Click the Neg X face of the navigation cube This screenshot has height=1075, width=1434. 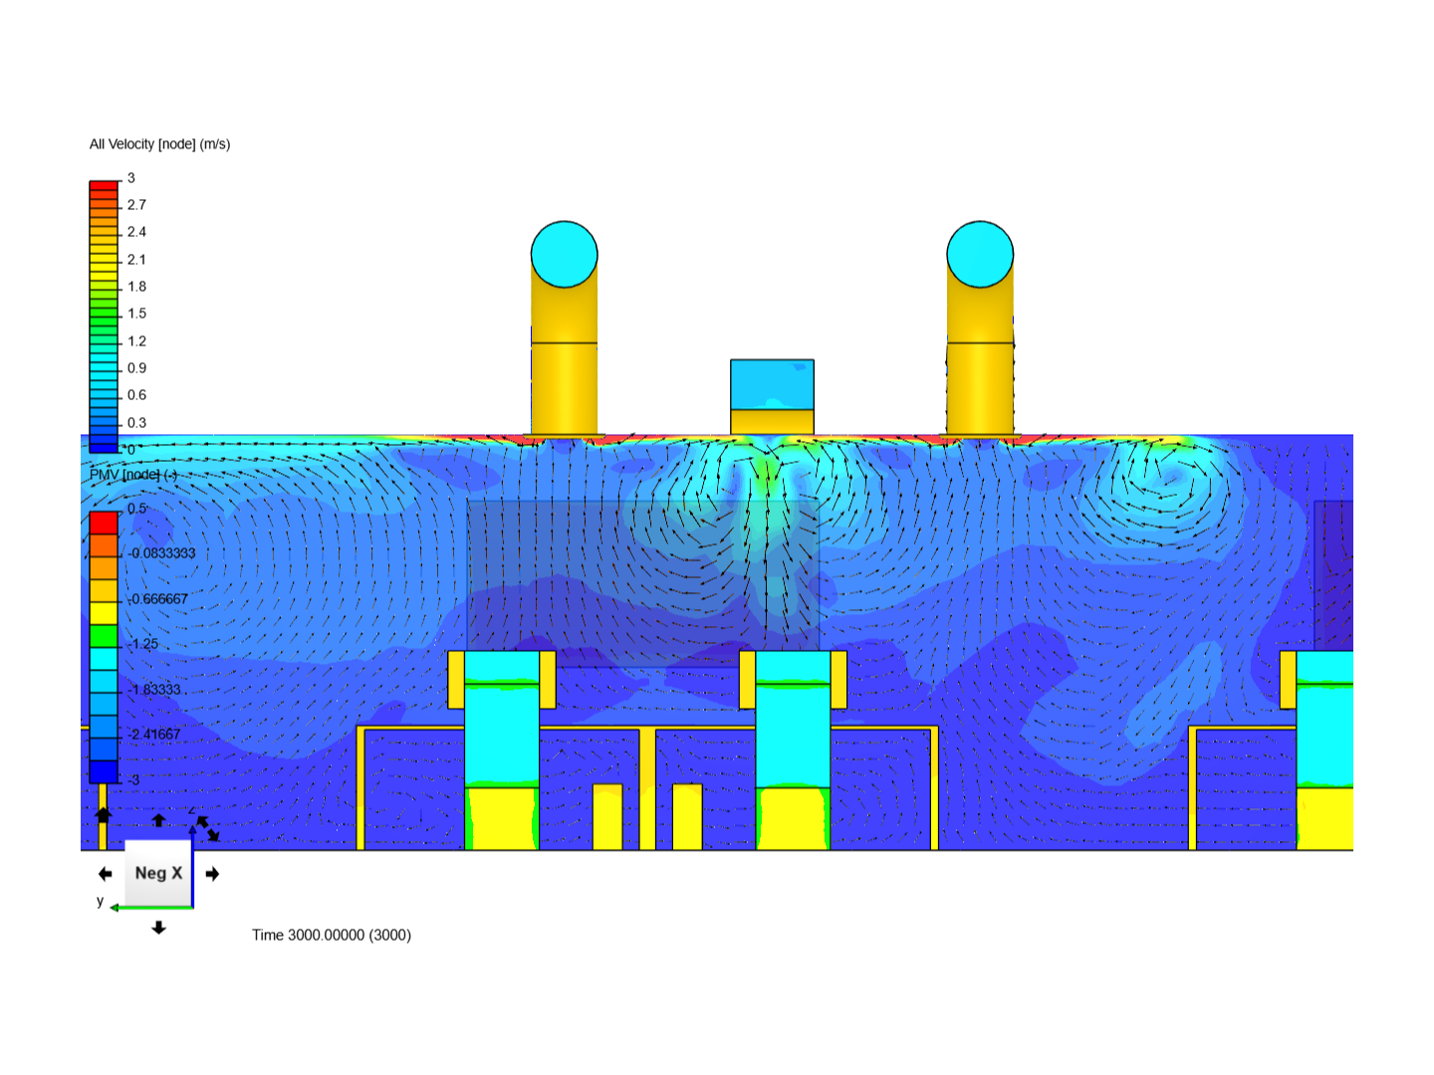click(x=158, y=873)
